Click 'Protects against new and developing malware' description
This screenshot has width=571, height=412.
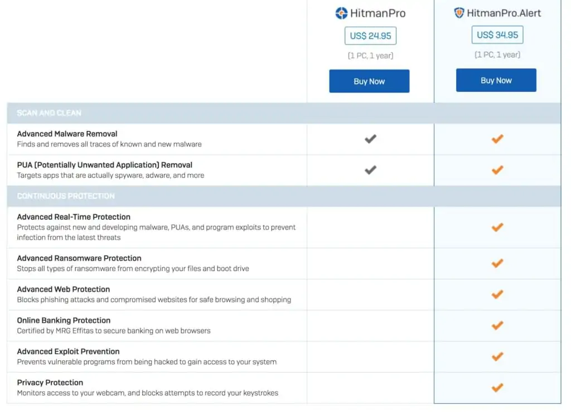(x=156, y=232)
